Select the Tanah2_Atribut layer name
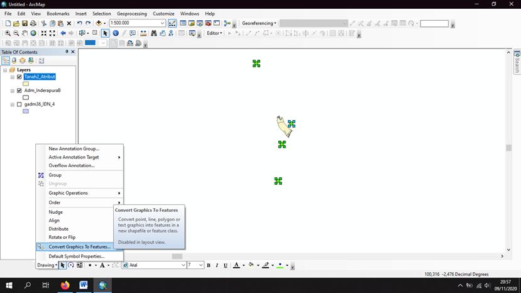This screenshot has height=293, width=521. 40,77
